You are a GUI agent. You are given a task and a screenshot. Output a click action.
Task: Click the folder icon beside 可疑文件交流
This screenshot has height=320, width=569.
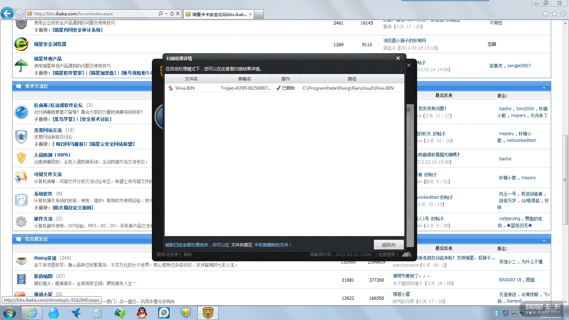click(21, 177)
